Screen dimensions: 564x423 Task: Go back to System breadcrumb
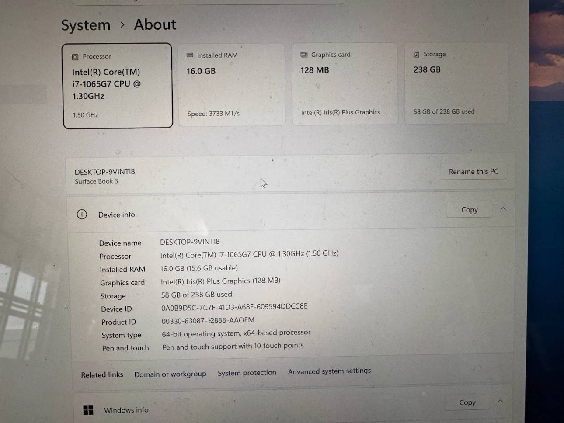[86, 25]
